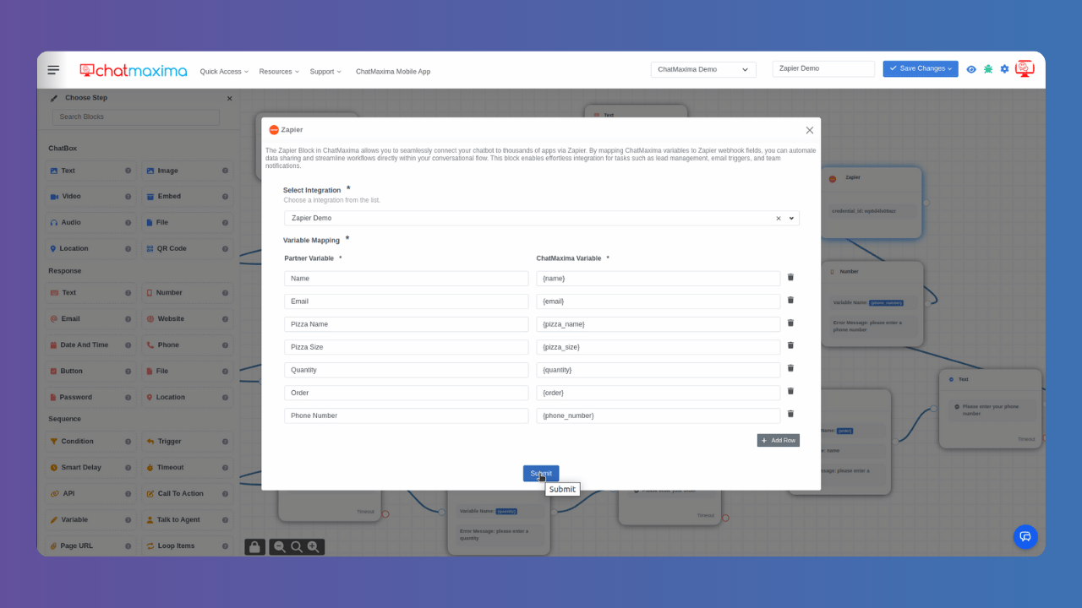Select the Video block
This screenshot has height=608, width=1082.
(90, 196)
